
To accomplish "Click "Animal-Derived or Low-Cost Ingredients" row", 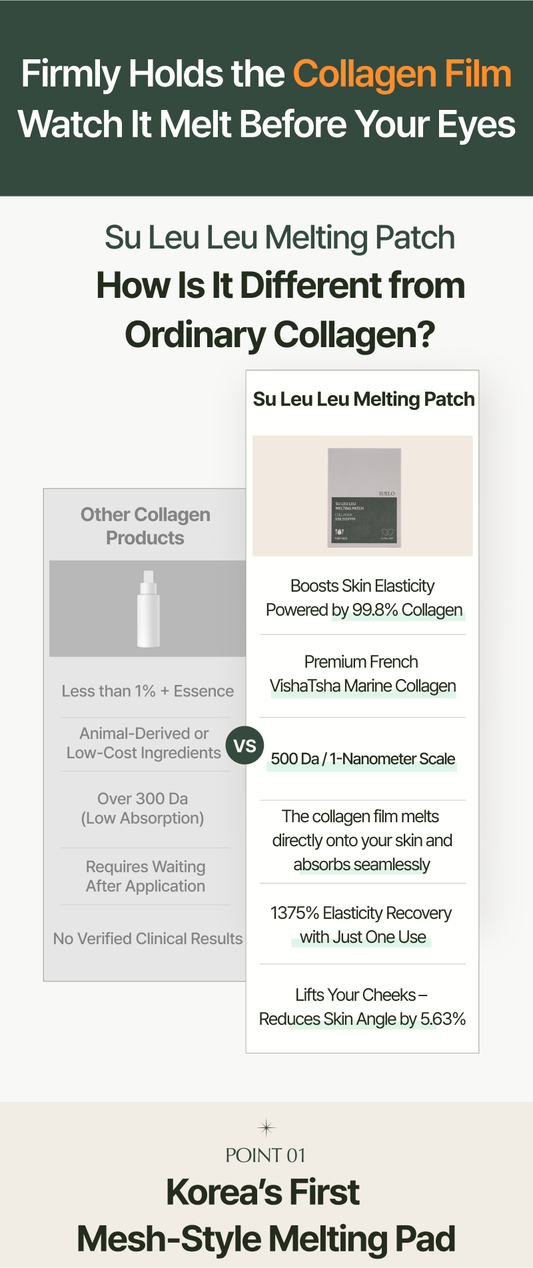I will 144,743.
